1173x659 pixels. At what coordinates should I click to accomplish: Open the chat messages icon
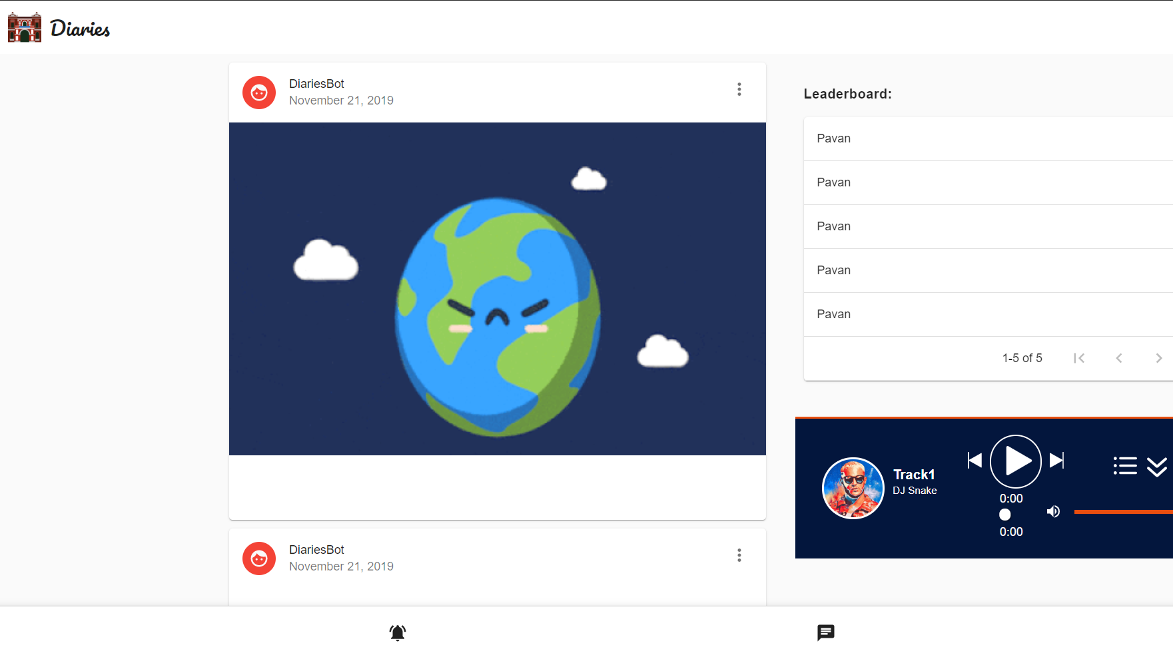(x=825, y=632)
